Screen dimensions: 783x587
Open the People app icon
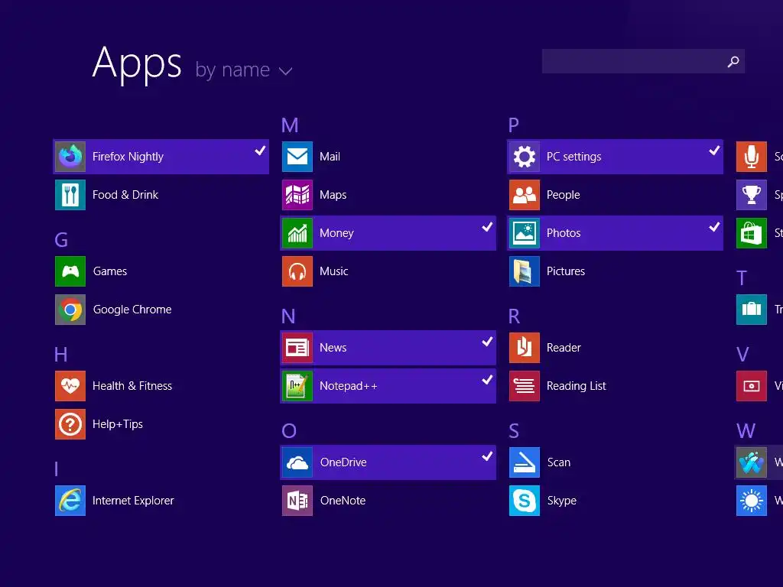pos(525,195)
